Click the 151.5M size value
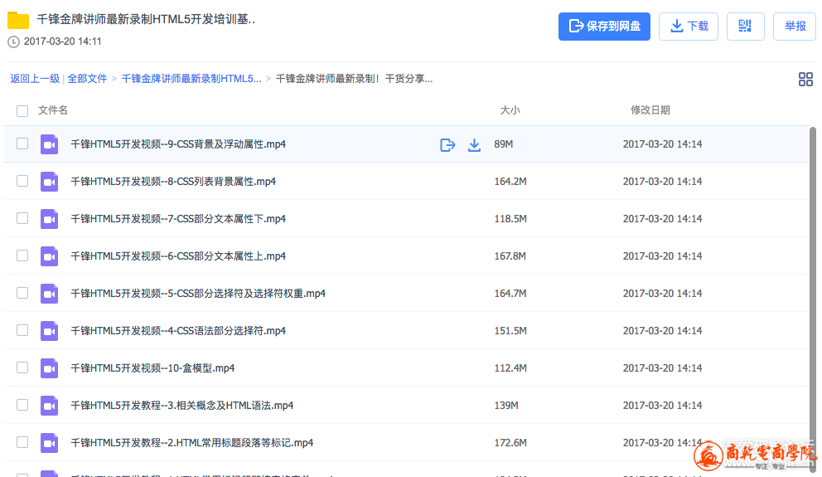Screen dimensions: 822x477 point(510,330)
